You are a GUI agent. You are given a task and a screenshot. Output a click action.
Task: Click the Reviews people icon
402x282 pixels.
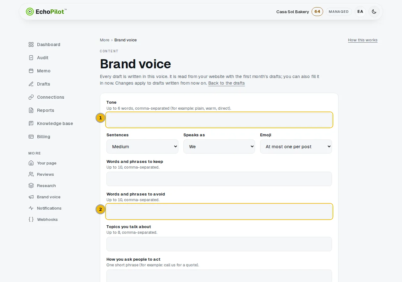31,174
